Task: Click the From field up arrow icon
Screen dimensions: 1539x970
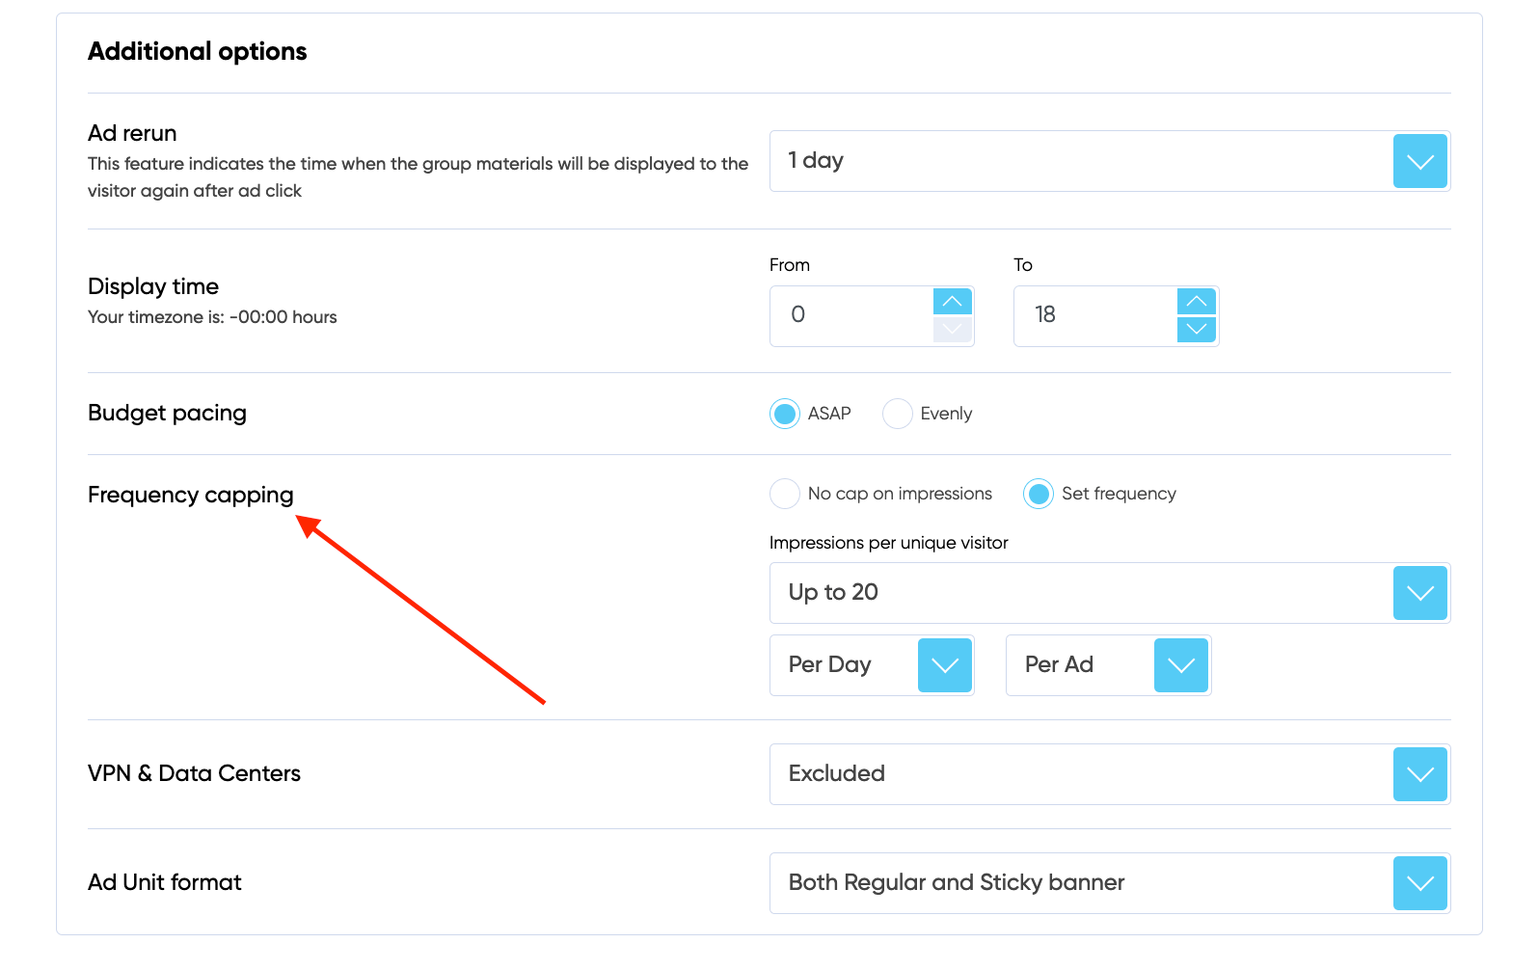Action: (x=952, y=302)
